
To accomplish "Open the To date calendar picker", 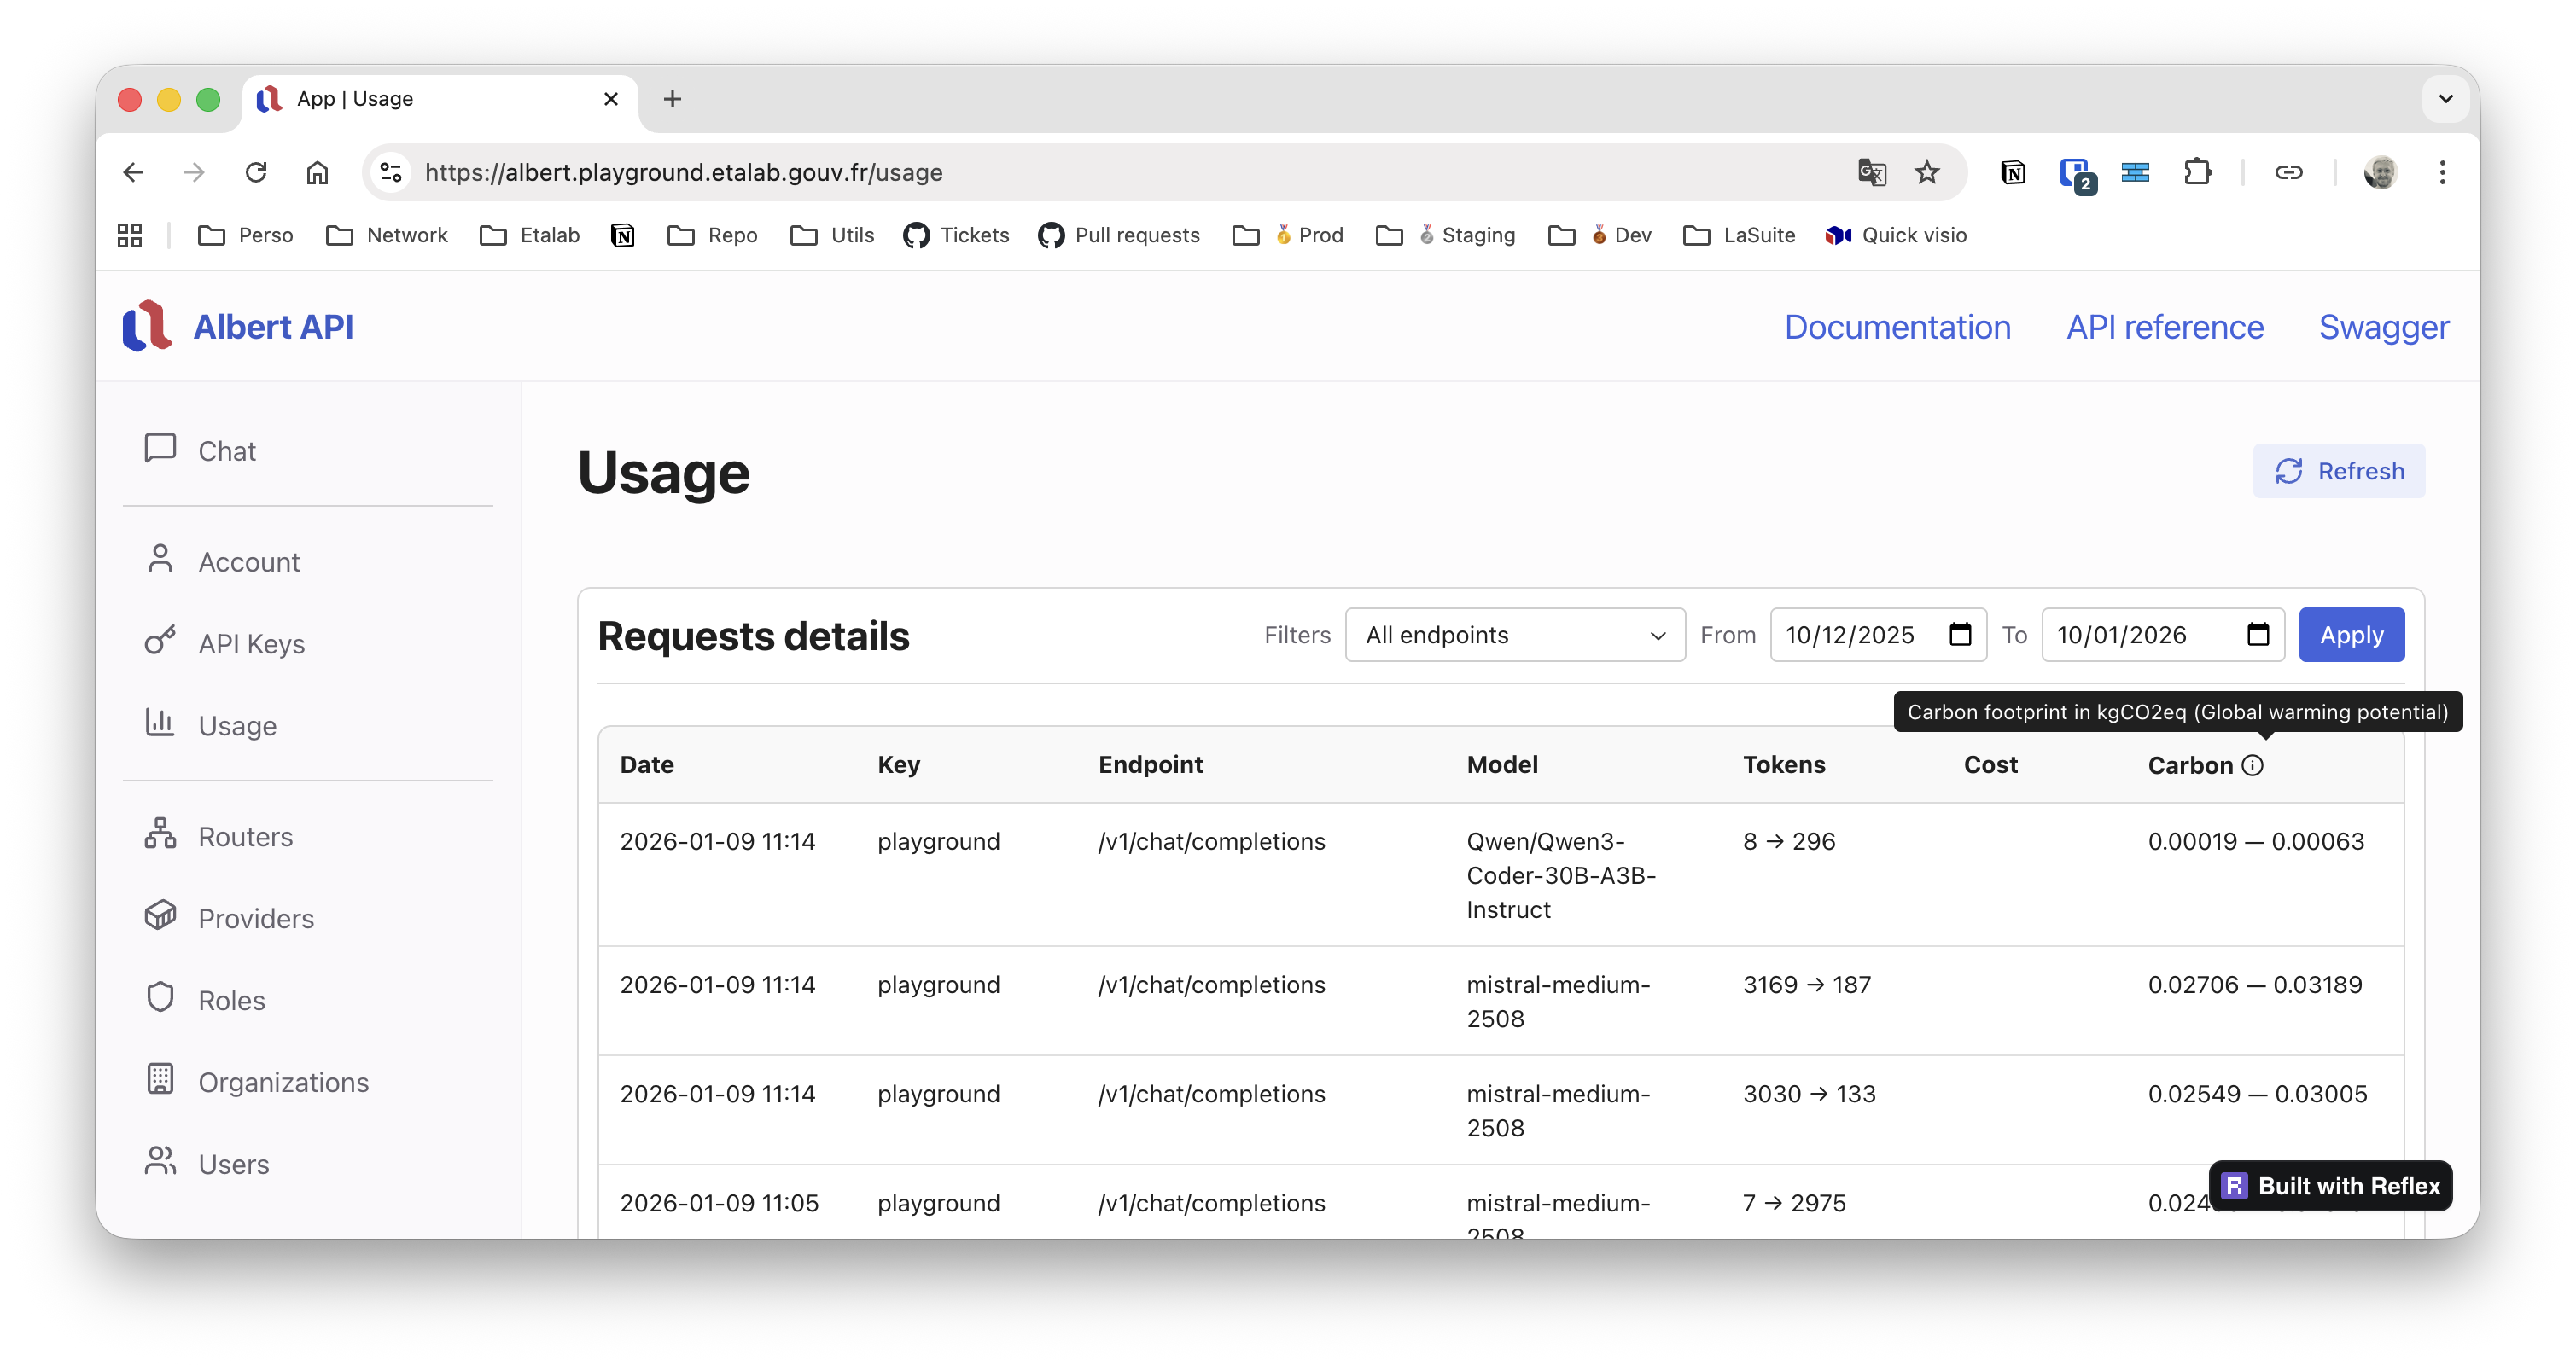I will [2259, 635].
